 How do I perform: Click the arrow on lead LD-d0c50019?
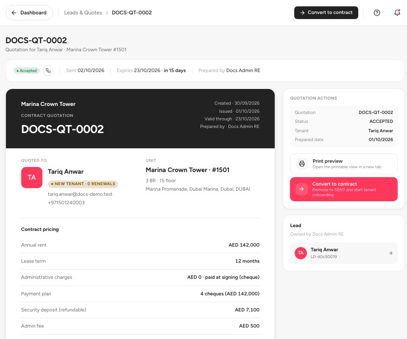point(390,253)
